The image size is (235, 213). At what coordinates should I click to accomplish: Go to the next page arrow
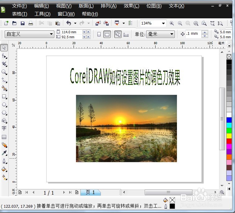pos(64,192)
